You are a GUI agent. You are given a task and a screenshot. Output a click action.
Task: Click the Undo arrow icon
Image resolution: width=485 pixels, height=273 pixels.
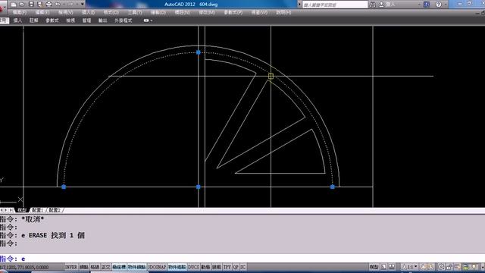click(x=58, y=5)
